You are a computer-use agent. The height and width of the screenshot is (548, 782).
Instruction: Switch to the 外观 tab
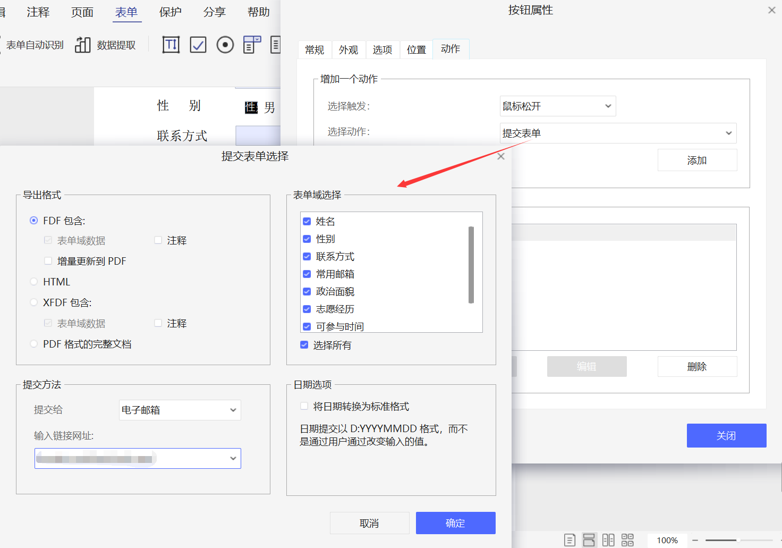point(348,49)
